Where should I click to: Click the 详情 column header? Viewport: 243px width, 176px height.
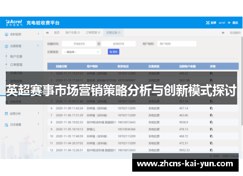click(x=213, y=66)
